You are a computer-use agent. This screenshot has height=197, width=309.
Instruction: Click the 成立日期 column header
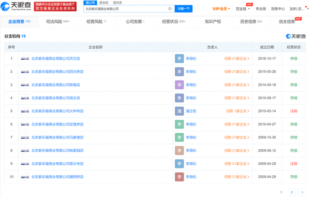coord(267,47)
